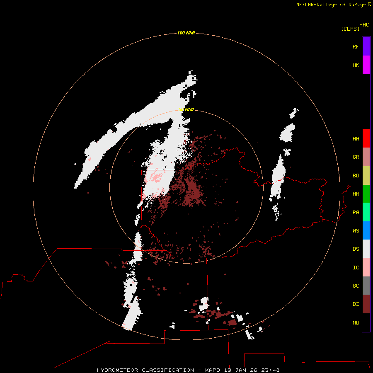Click the 23:48 timestamp
Image resolution: width=373 pixels, height=373 pixels.
pos(270,370)
